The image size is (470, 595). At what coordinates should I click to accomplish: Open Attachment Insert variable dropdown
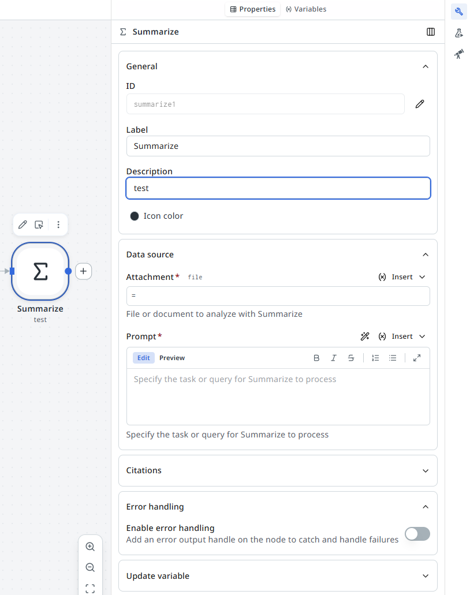coord(402,277)
